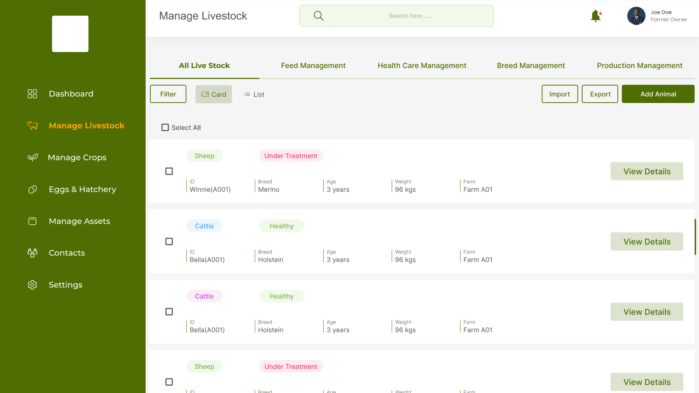Open the Breed Management tab
The width and height of the screenshot is (699, 393).
pos(531,65)
